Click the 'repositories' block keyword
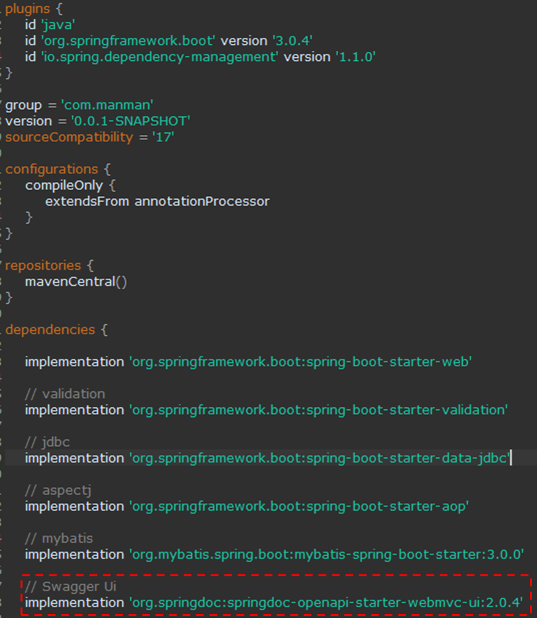537x618 pixels. tap(43, 266)
